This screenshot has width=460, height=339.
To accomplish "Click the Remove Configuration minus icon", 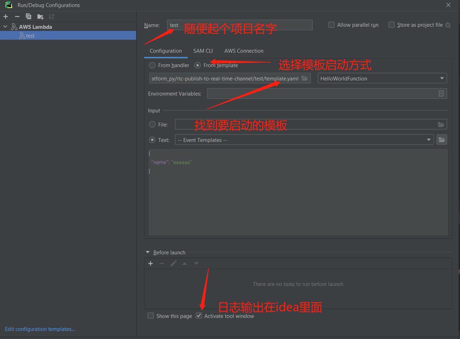I will coord(17,17).
